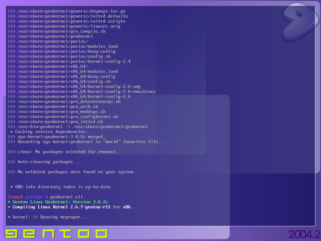Viewport: 321px width, 241px height.
Task: Click the gen_compile.sh path line
Action: [57, 31]
